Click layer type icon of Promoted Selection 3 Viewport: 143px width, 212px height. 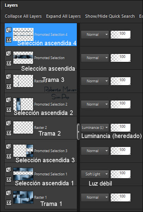[9, 146]
